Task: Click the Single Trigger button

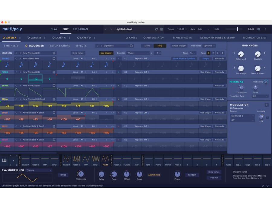Action: click(x=179, y=46)
